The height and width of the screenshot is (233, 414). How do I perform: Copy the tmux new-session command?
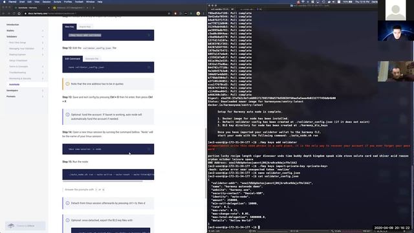149,149
